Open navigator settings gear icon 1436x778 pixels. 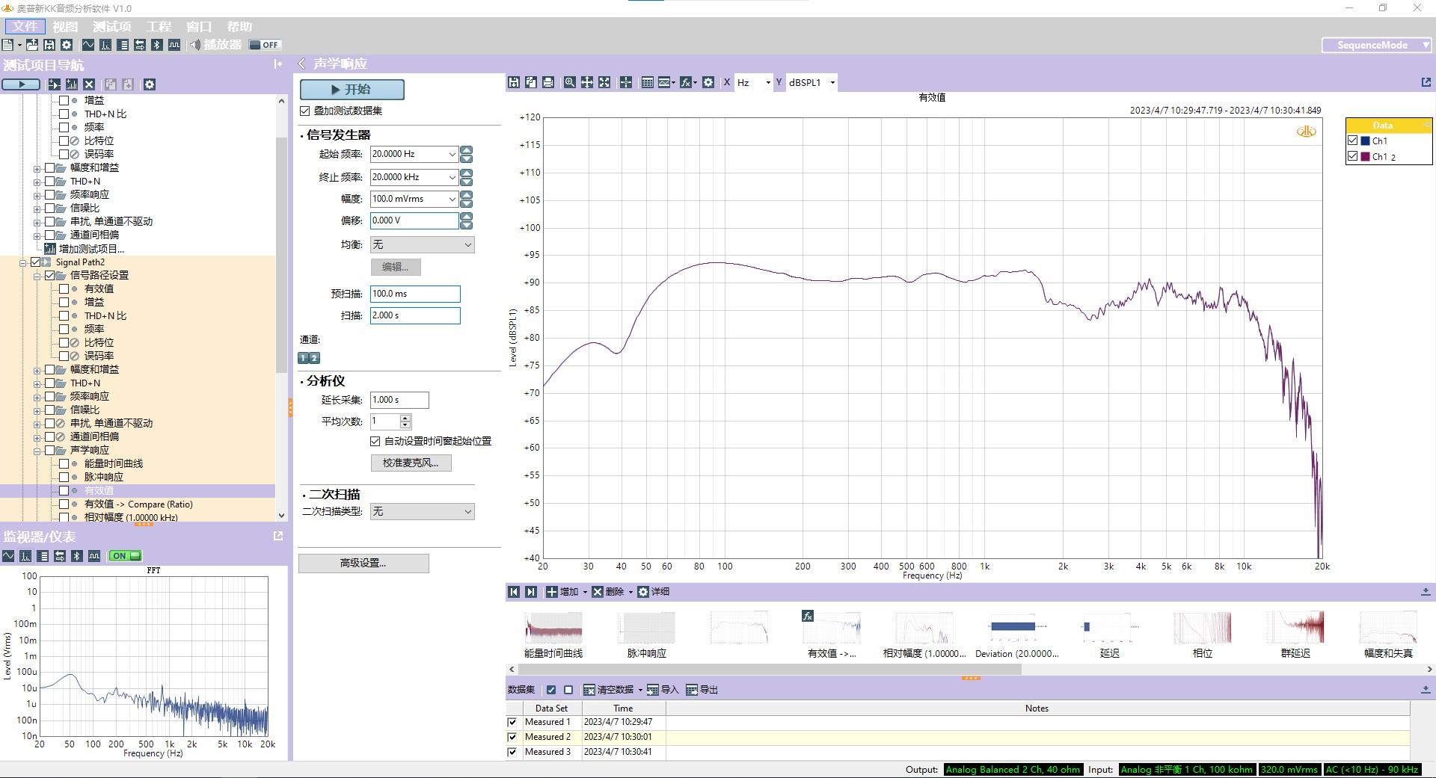tap(150, 84)
